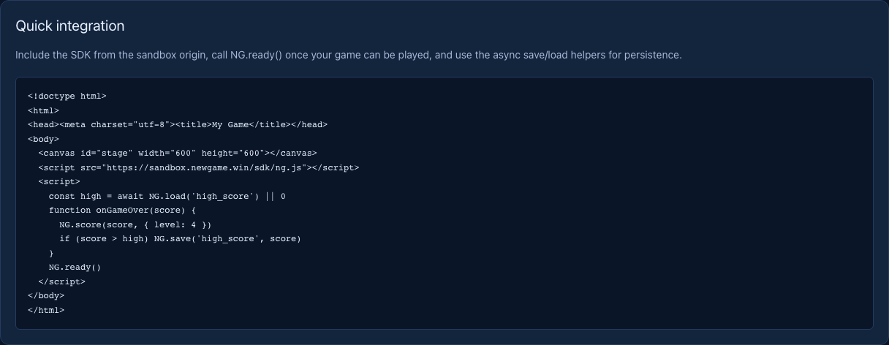Image resolution: width=889 pixels, height=345 pixels.
Task: Click the closing body tag line
Action: point(46,295)
